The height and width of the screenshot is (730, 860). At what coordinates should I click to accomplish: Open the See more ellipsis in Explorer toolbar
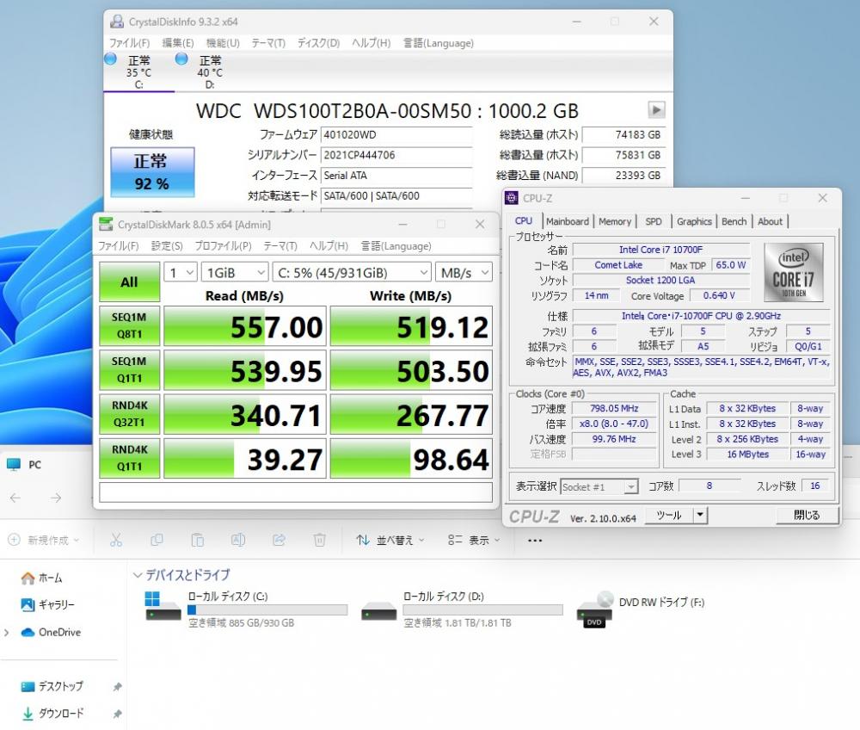coord(535,541)
